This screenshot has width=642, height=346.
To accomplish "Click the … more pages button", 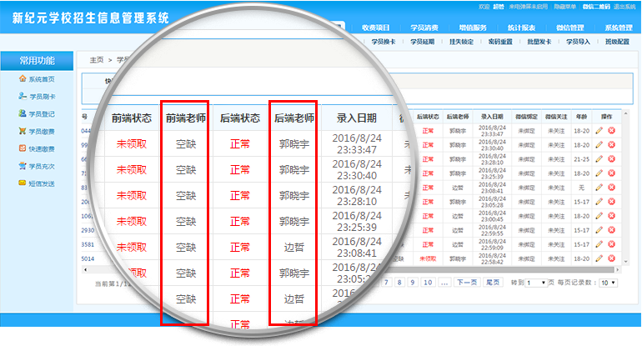I will [444, 283].
